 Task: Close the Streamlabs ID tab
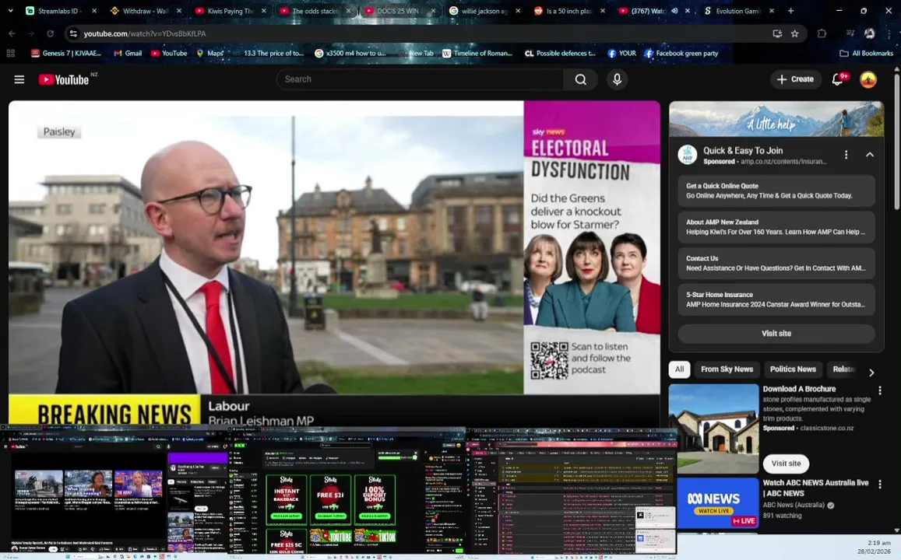pos(94,11)
